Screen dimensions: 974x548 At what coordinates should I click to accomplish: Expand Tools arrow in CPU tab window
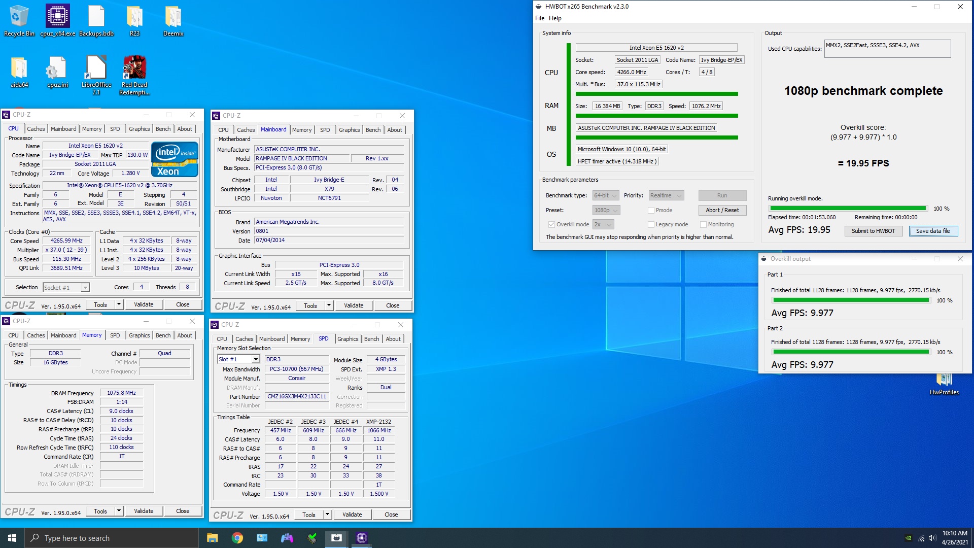(x=119, y=304)
